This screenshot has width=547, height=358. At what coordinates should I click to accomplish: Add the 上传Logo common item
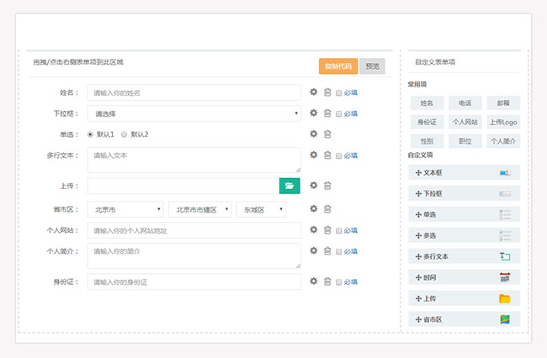tap(503, 122)
